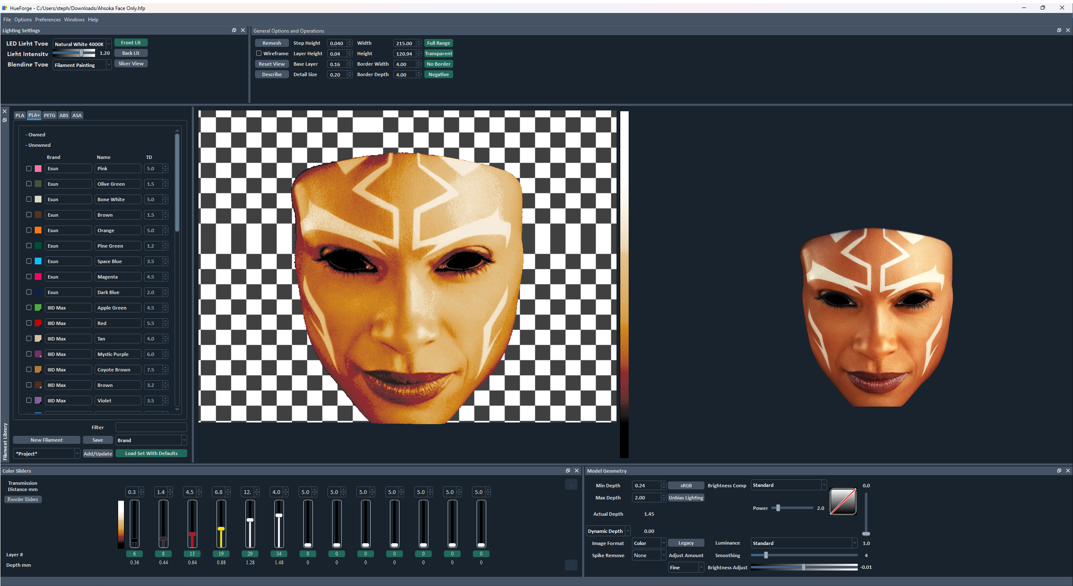This screenshot has height=586, width=1073.
Task: Undock the Color Sliders panel
Action: click(x=568, y=471)
